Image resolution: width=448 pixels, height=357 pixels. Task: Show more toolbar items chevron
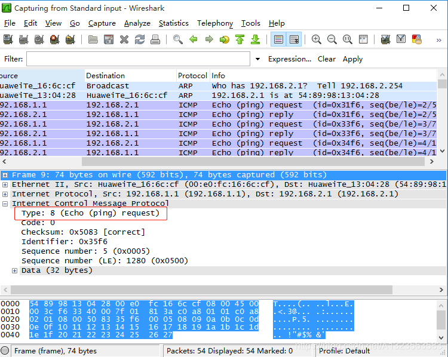[439, 40]
